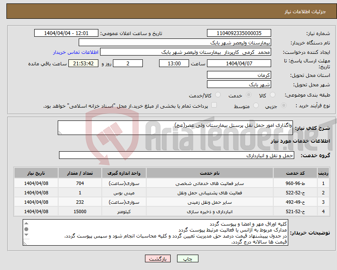The width and height of the screenshot is (337, 270).
Task: Click the واحد اندازه گیری column header
Action: pyautogui.click(x=124, y=173)
